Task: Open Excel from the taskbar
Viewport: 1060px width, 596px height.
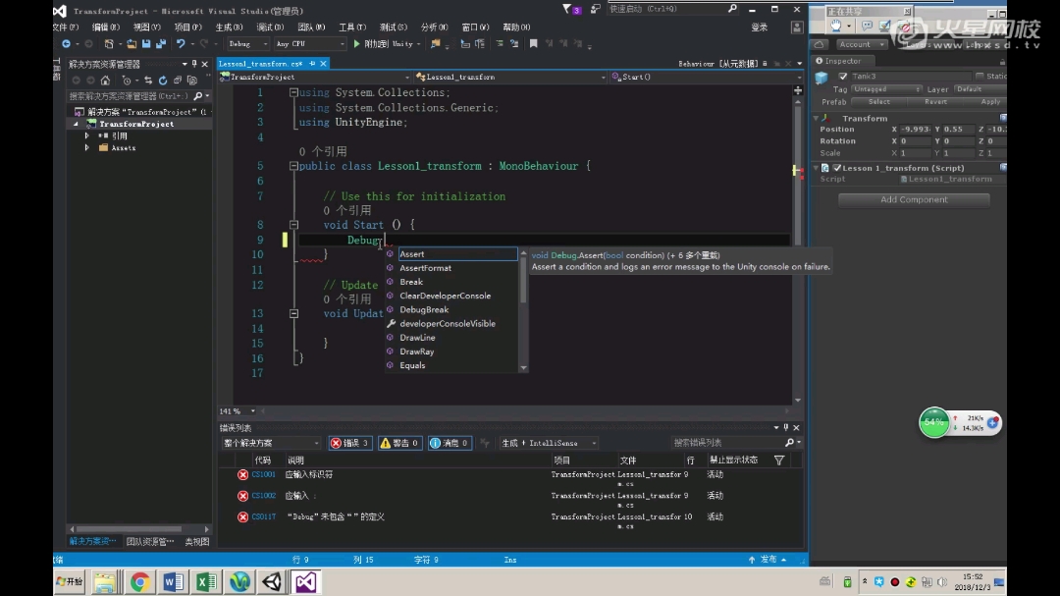Action: [x=206, y=582]
